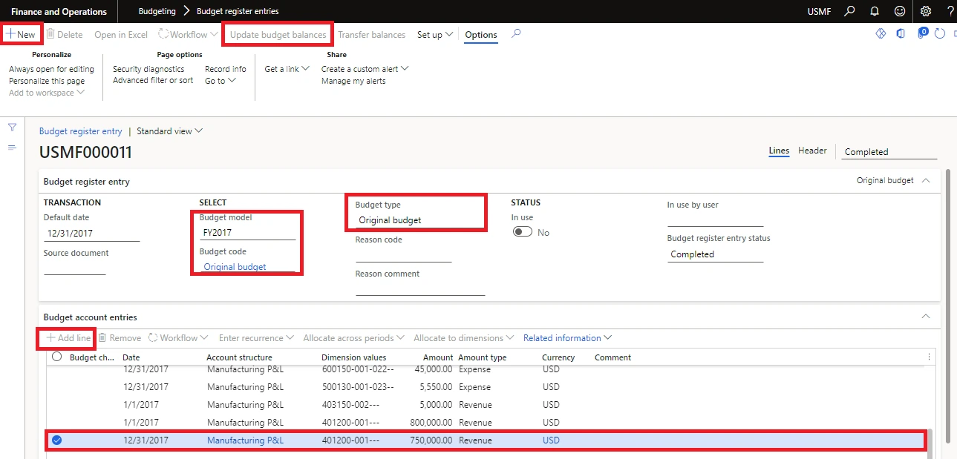
Task: Open the feedback smiley icon
Action: (x=900, y=11)
